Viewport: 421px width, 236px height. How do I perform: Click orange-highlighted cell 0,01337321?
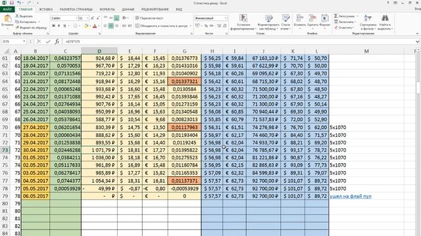[184, 81]
